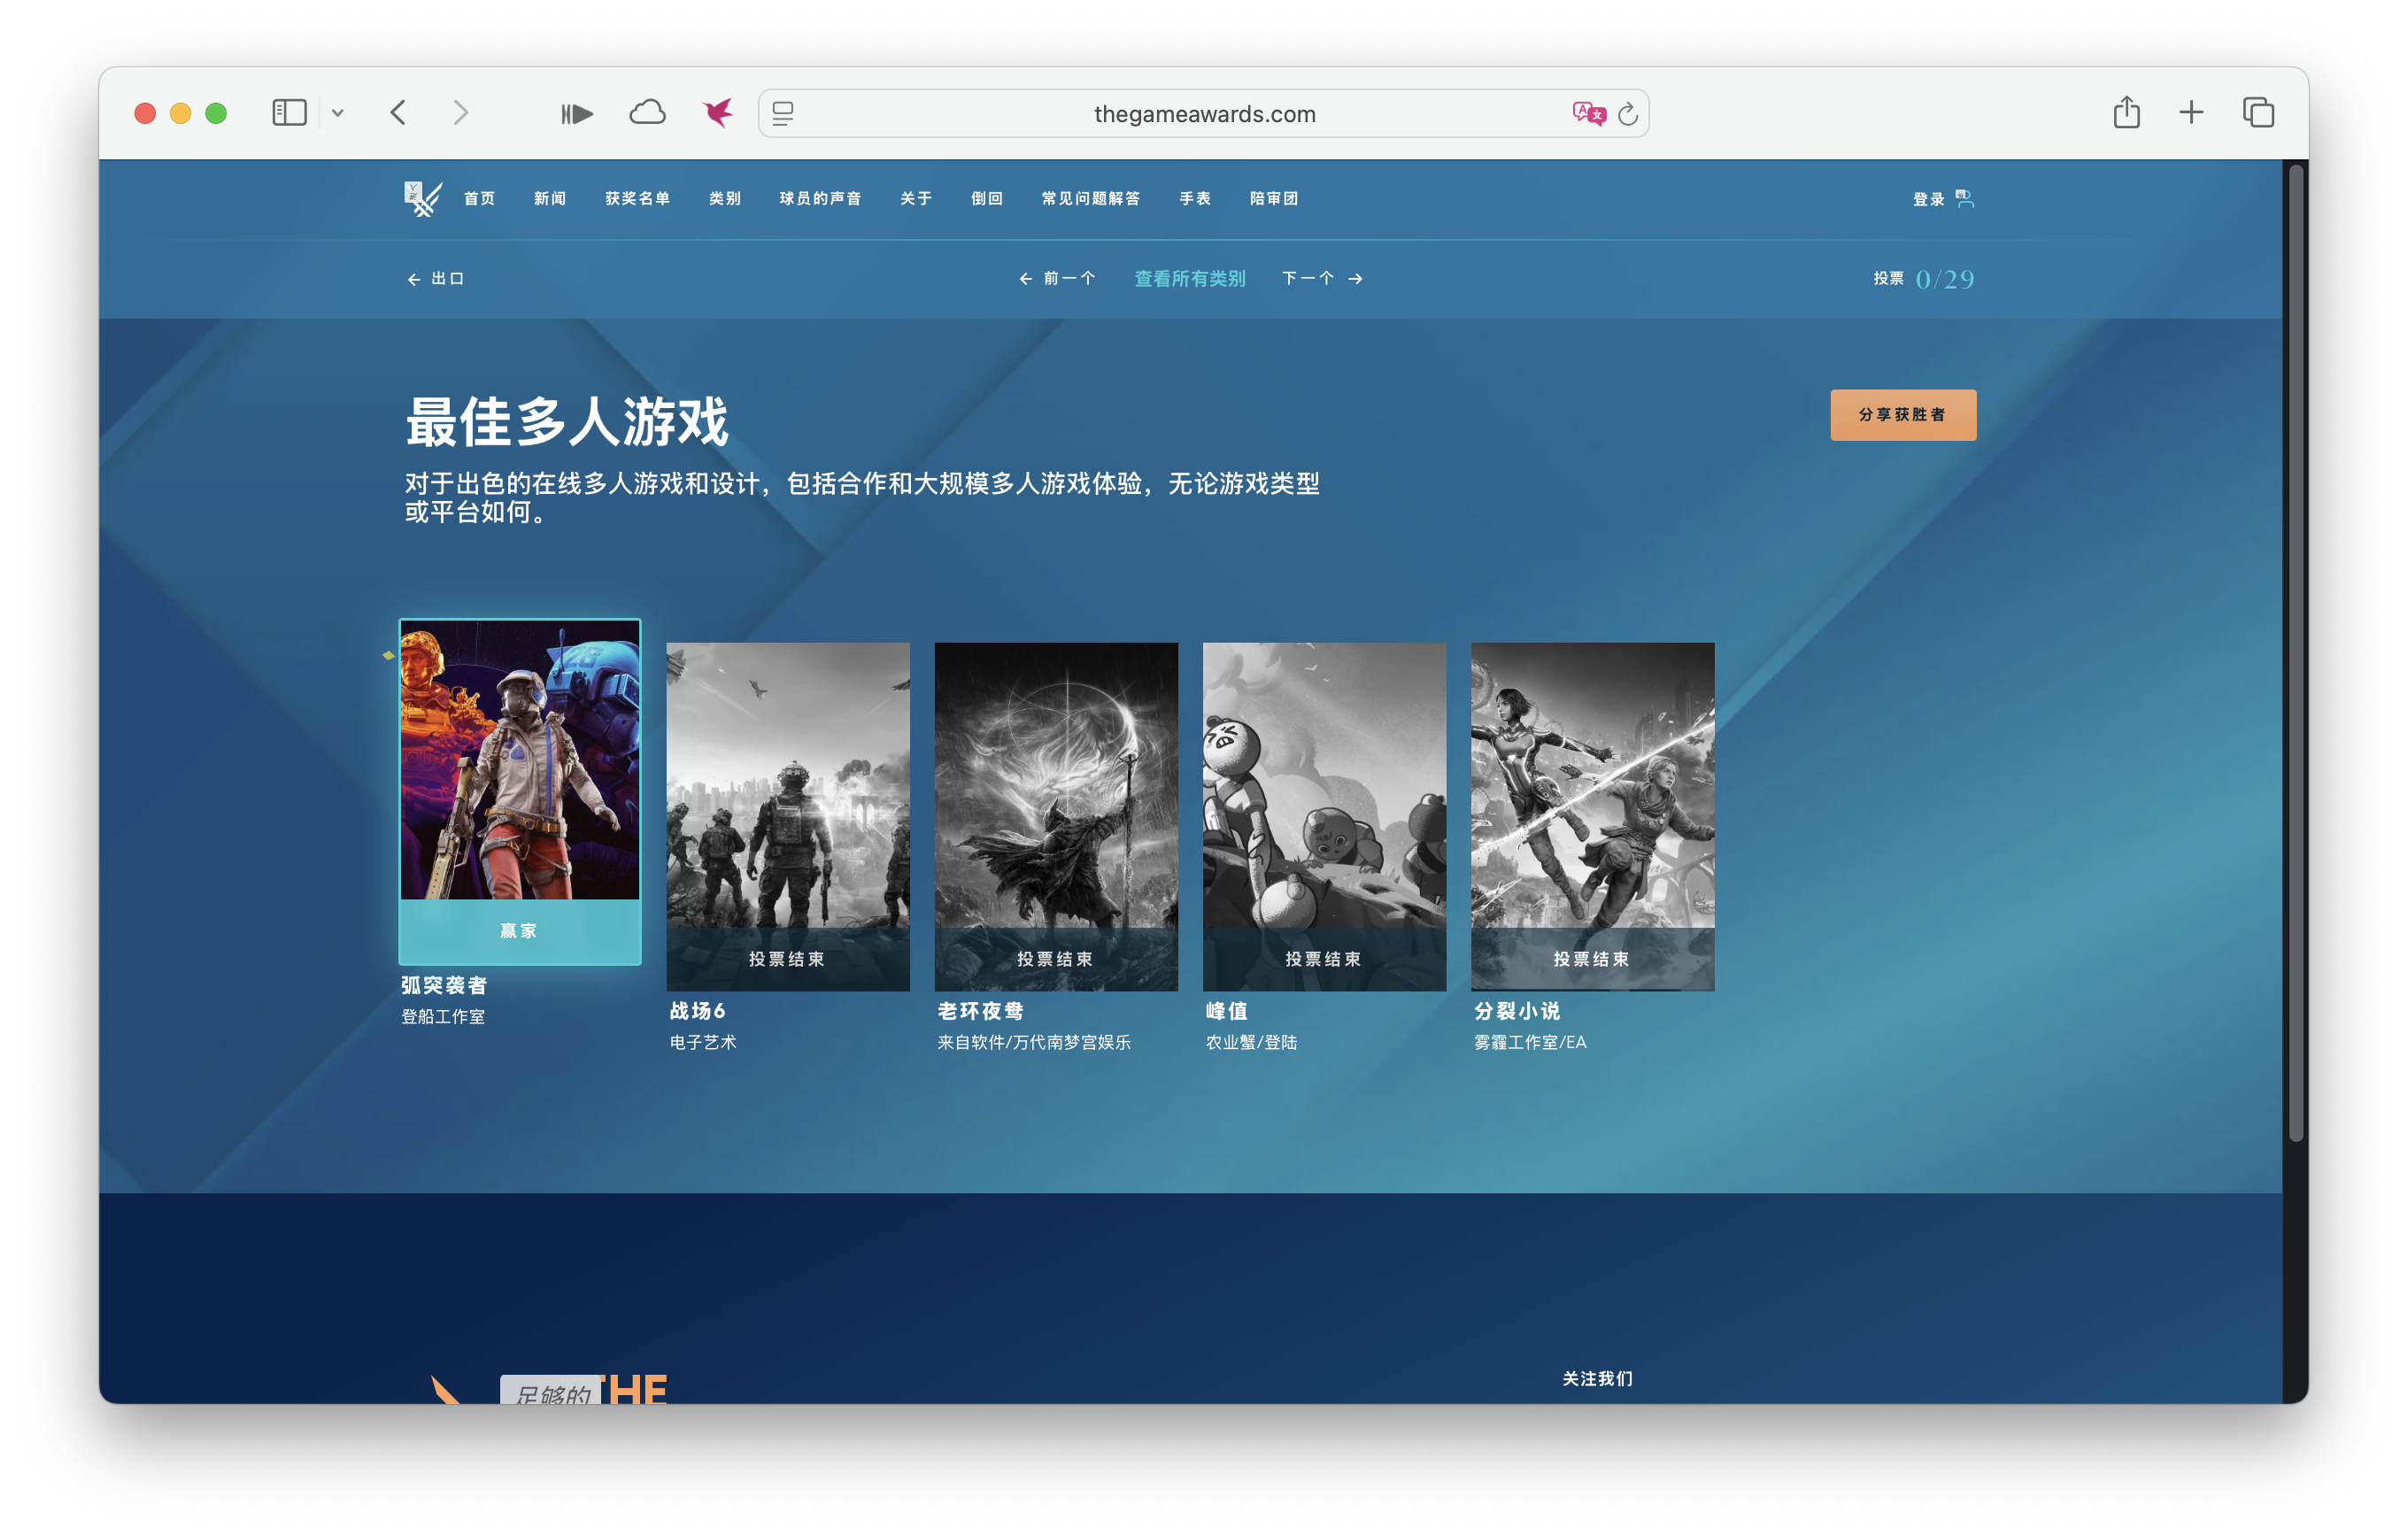
Task: Reload the page with the refresh icon
Action: coord(1628,113)
